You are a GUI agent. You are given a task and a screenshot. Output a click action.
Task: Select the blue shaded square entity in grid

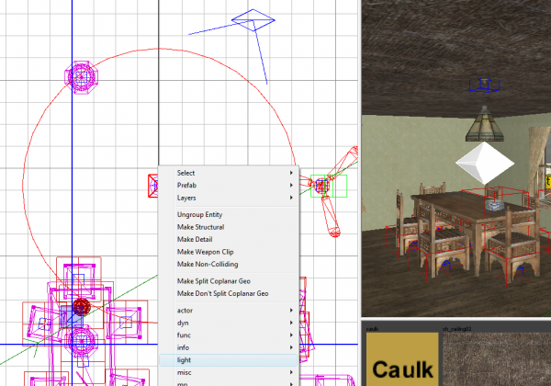point(72,317)
